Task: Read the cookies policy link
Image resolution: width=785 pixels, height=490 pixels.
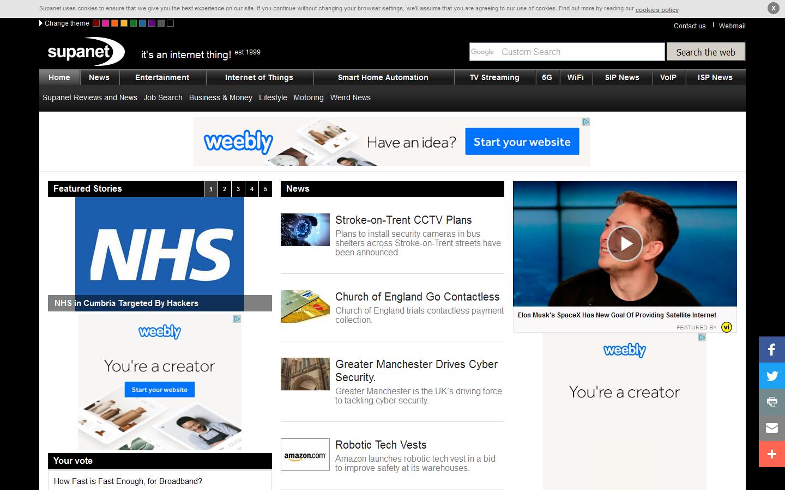Action: (x=657, y=10)
